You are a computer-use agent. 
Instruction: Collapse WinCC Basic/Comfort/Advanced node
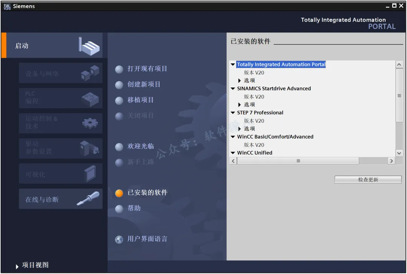coord(233,137)
